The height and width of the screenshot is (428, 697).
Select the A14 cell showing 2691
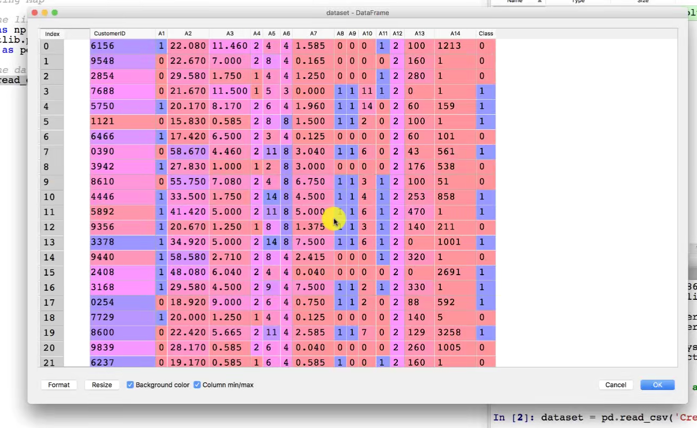click(x=455, y=272)
